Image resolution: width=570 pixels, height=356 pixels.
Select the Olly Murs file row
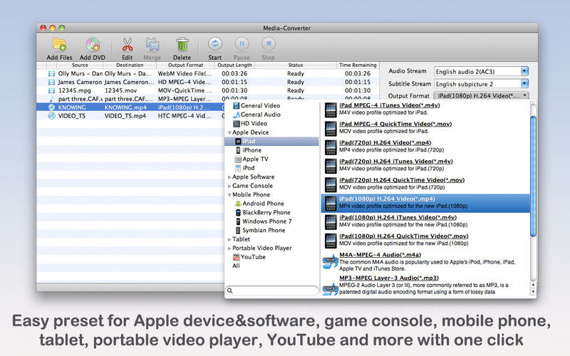point(208,73)
